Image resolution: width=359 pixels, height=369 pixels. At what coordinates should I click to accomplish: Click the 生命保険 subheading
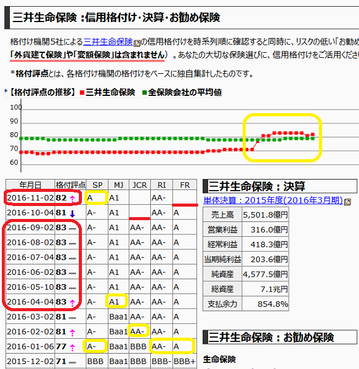tap(219, 359)
